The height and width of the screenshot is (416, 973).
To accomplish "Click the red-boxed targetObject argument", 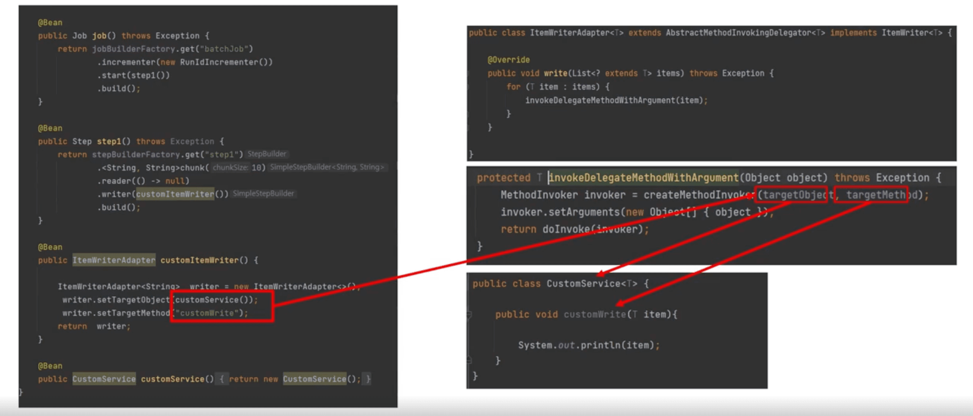I will (791, 195).
